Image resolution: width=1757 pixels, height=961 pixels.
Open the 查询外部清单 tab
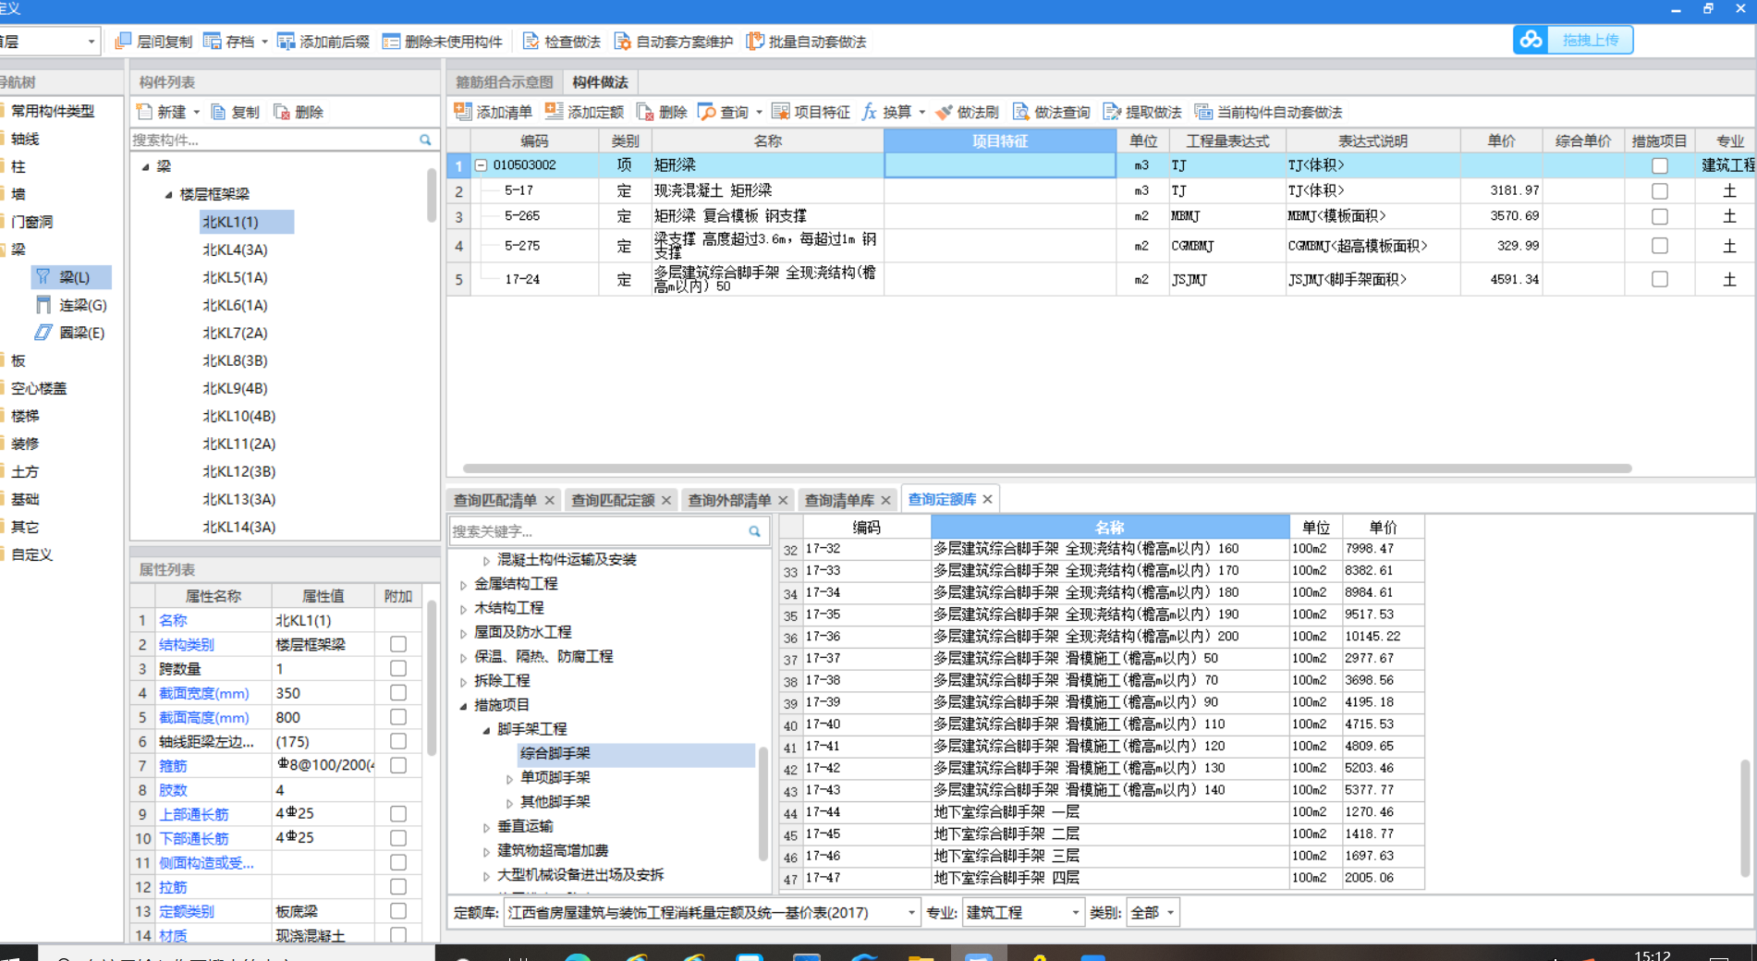729,500
